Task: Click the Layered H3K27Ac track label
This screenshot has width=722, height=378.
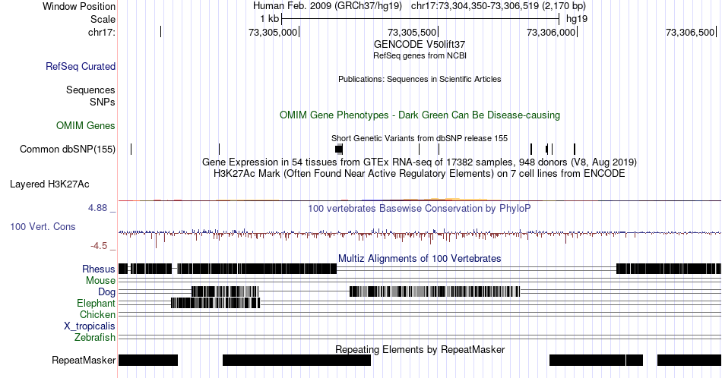Action: pos(49,184)
